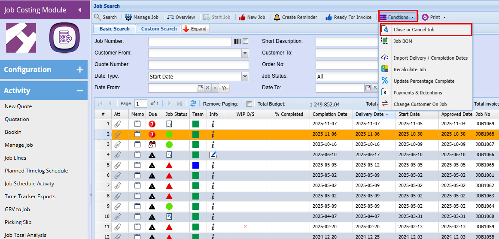Choose Close or Cancel Job menu item

414,30
